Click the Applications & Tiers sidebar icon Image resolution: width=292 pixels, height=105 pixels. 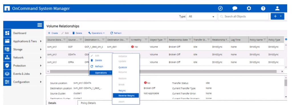click(x=7, y=41)
